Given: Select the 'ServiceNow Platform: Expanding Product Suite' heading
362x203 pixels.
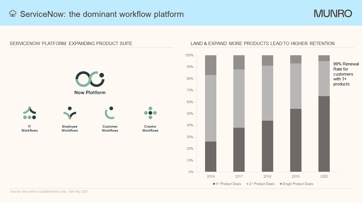Looking at the screenshot, I should 71,43.
